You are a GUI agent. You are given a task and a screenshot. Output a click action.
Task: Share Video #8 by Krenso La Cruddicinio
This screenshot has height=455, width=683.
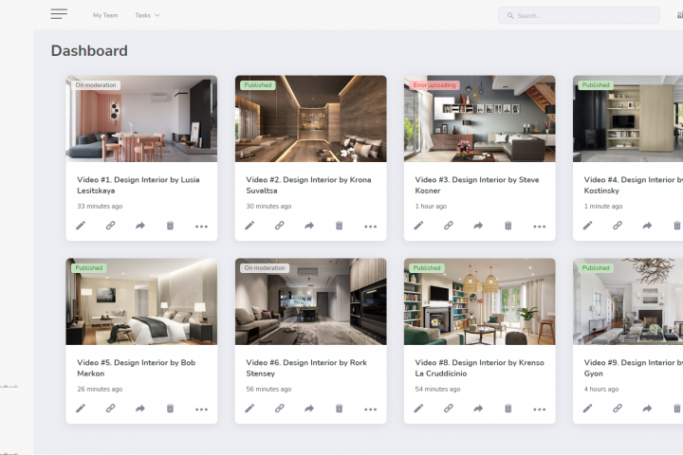(478, 409)
